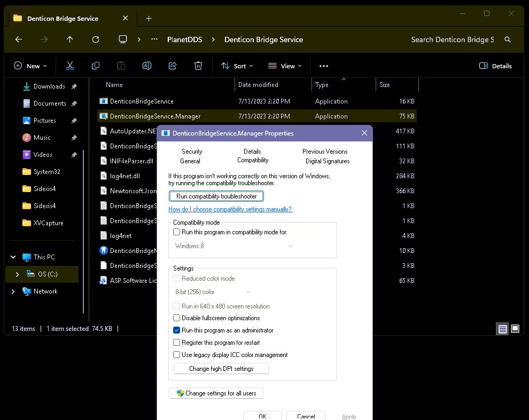Switch to the Details tab
The height and width of the screenshot is (420, 529).
pos(252,152)
